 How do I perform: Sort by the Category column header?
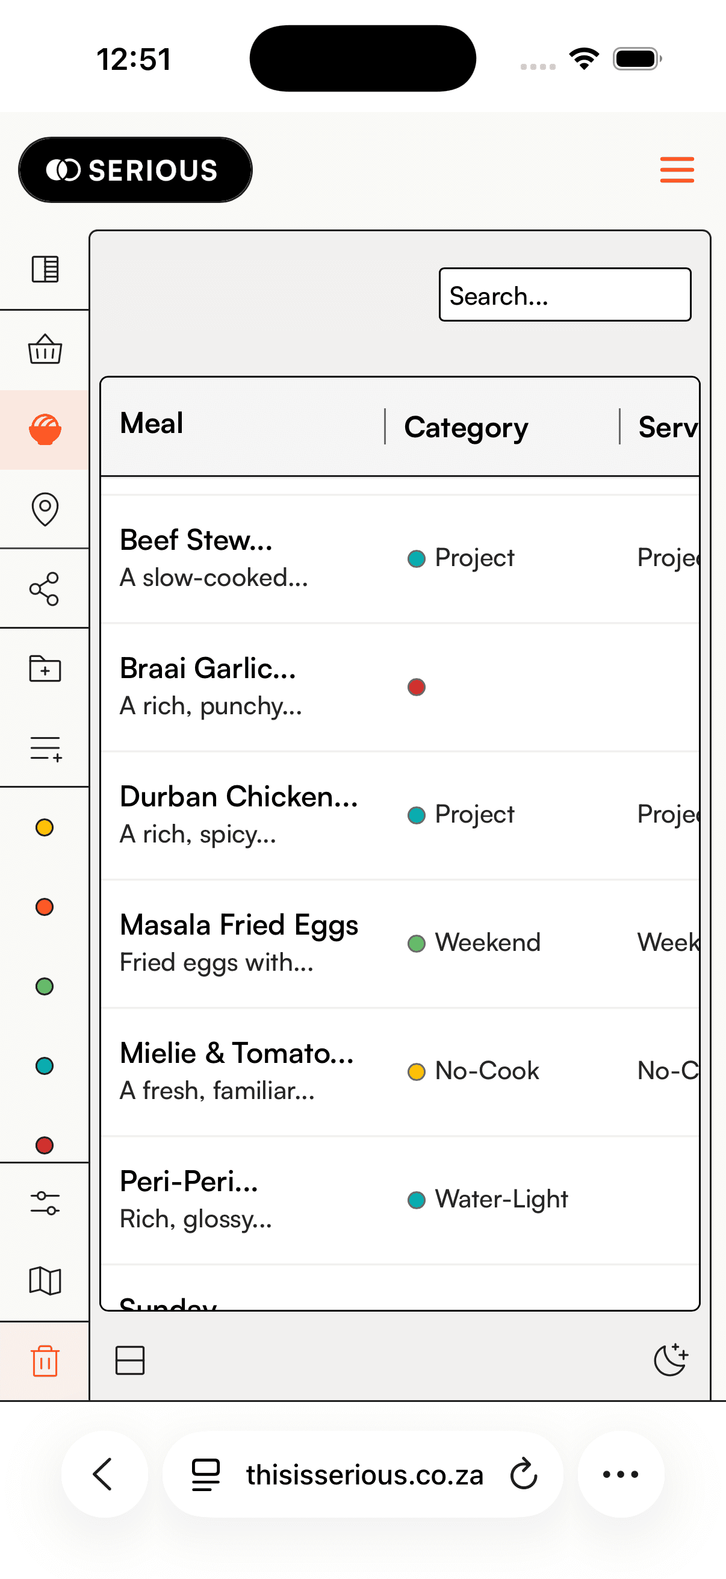click(x=466, y=426)
